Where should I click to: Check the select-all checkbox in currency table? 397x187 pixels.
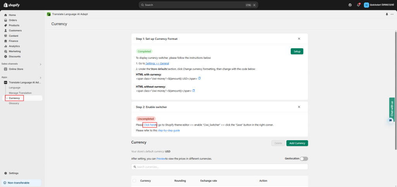135,180
